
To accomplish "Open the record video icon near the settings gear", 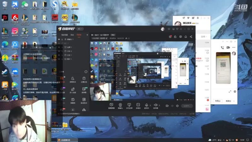I will 167,106.
